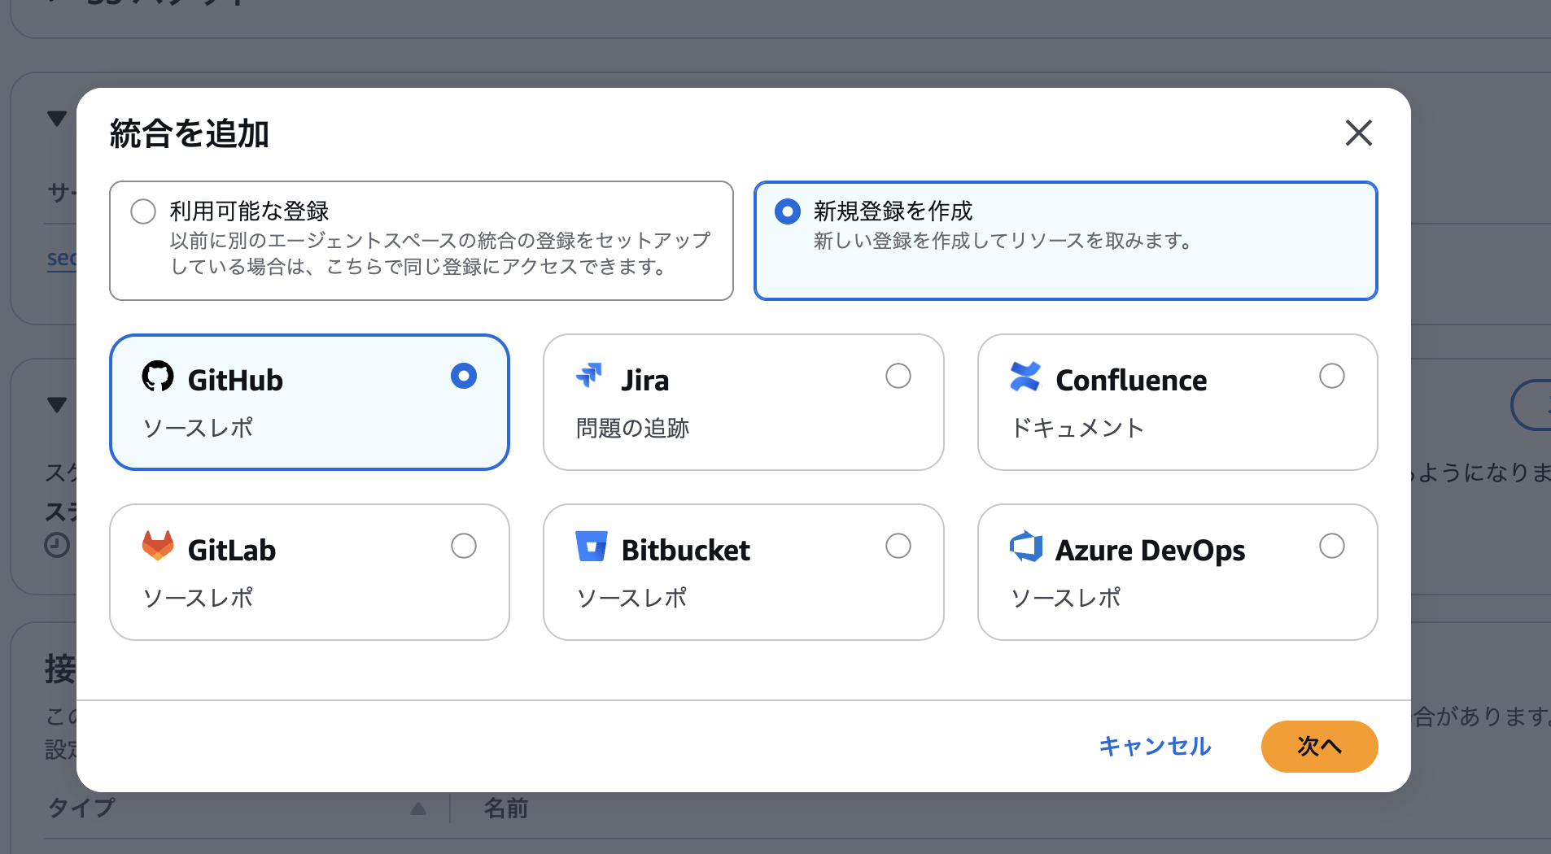Click the 以前に別のエージェントスペース description text
1551x854 pixels.
(x=440, y=254)
